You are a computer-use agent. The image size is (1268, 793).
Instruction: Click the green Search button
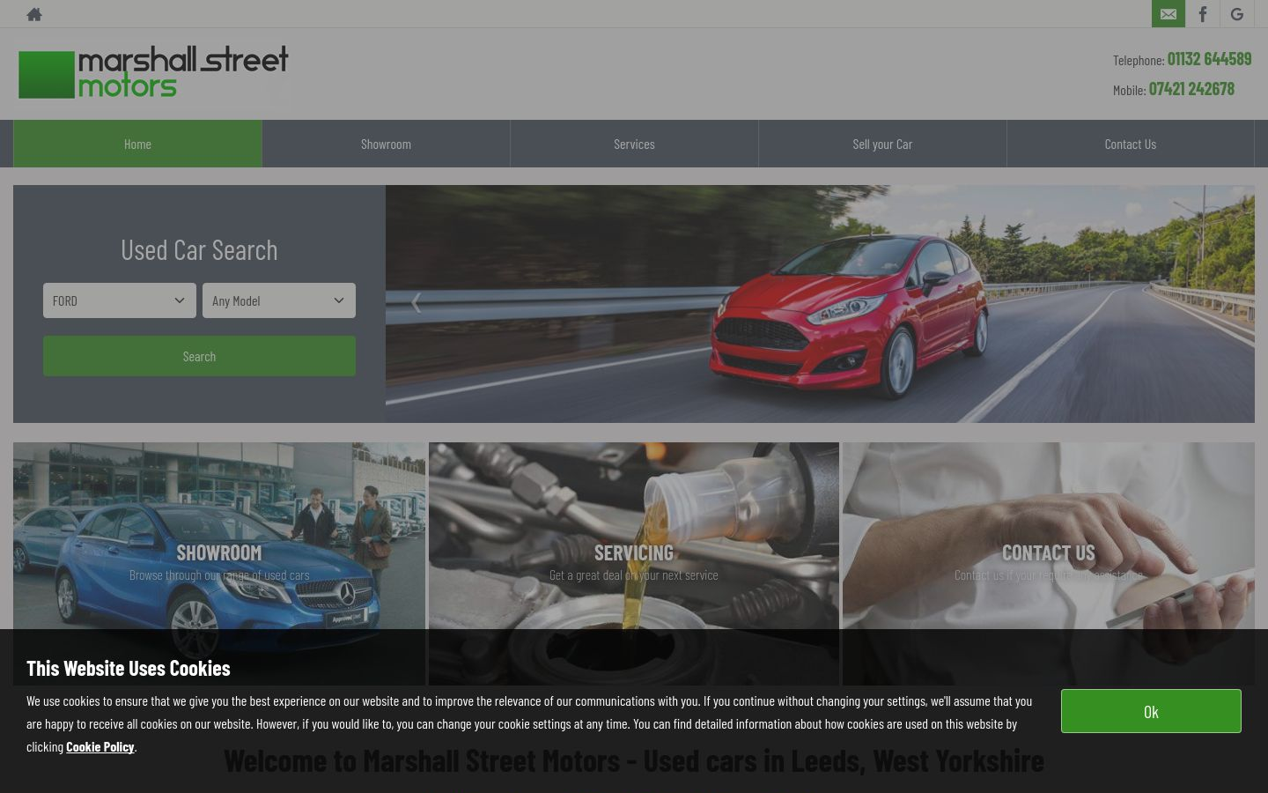point(199,356)
